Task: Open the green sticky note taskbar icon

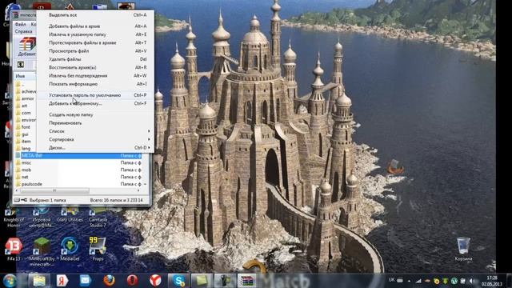Action: point(202,281)
